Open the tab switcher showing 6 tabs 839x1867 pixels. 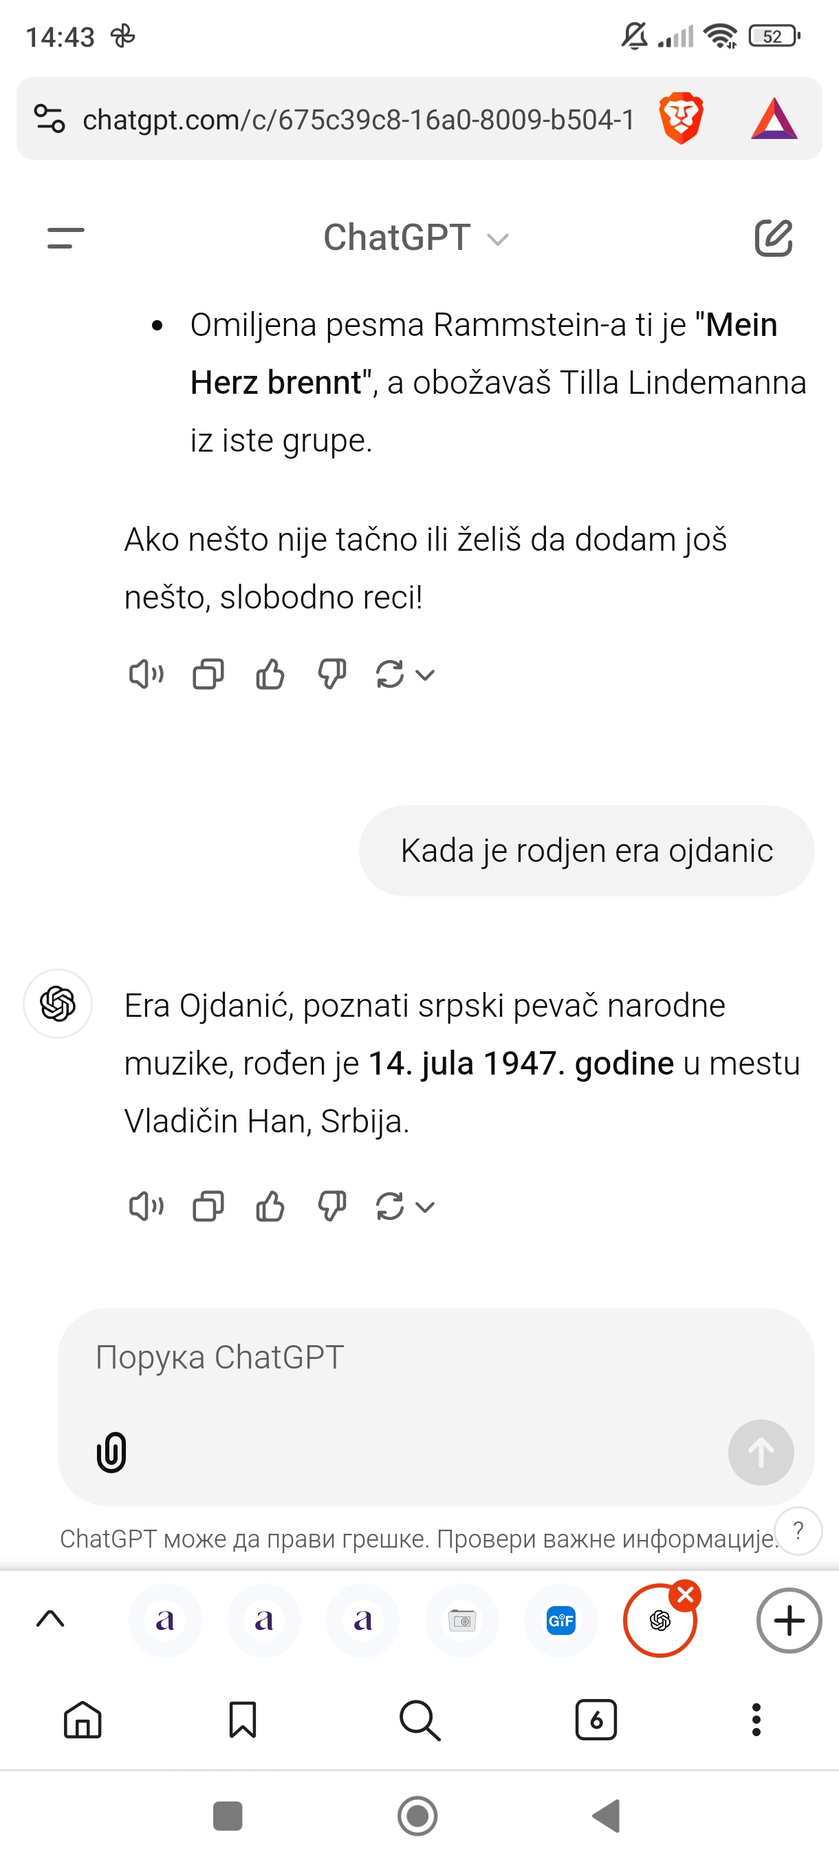pos(596,1719)
